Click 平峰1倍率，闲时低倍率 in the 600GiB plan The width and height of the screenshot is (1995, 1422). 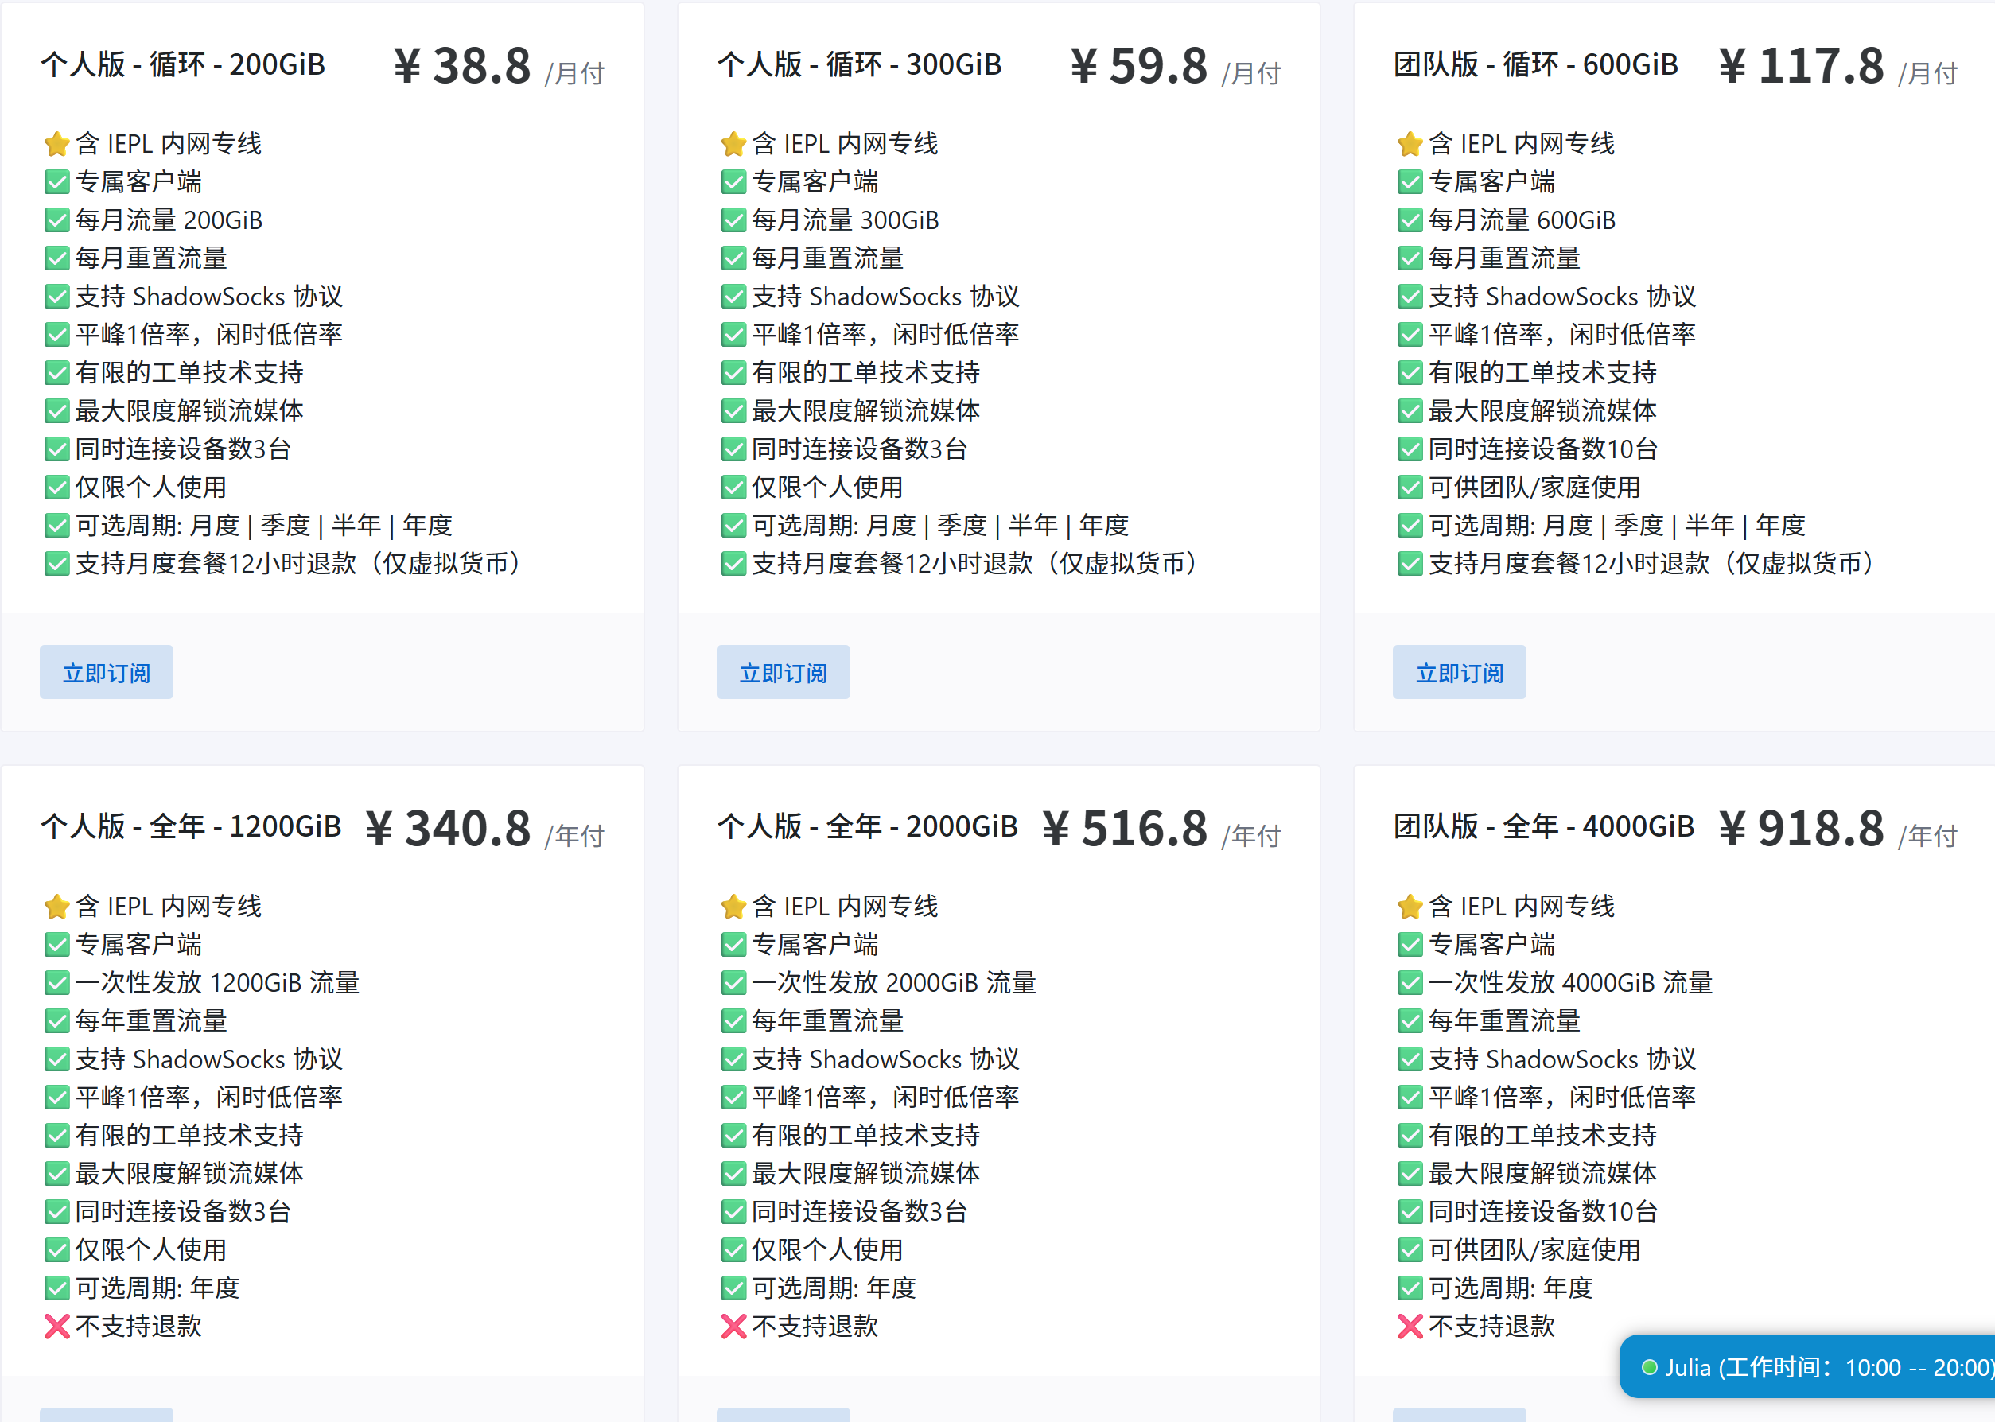1562,335
